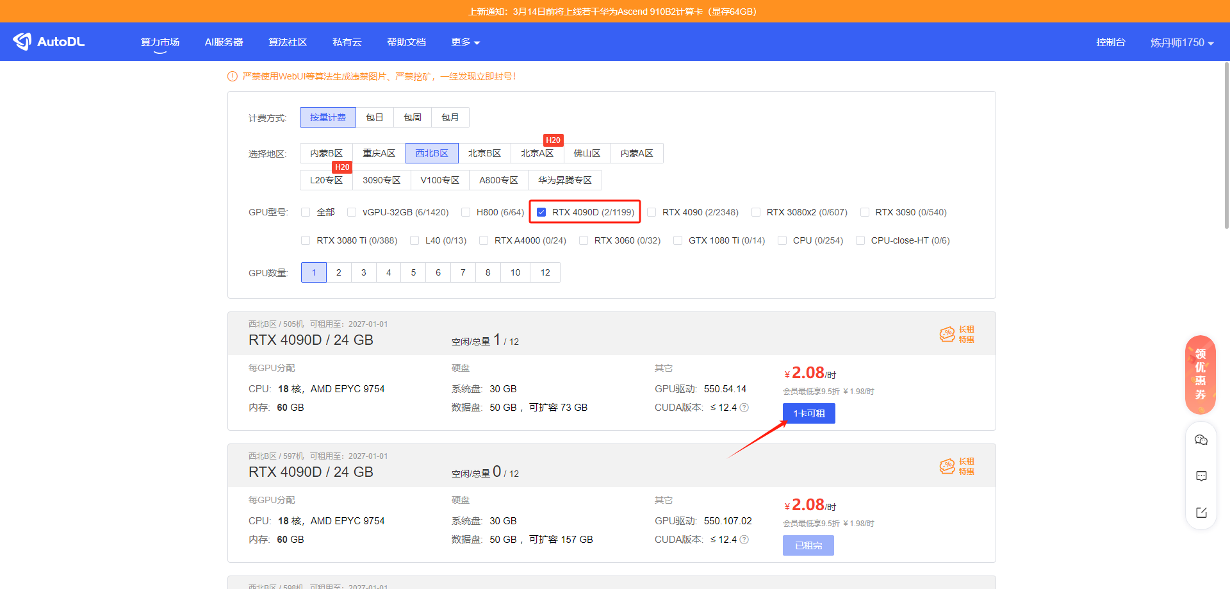
Task: Check the L40 (0/13) checkbox
Action: tap(414, 240)
